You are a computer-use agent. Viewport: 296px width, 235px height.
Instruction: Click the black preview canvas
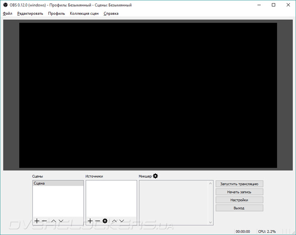click(x=148, y=95)
